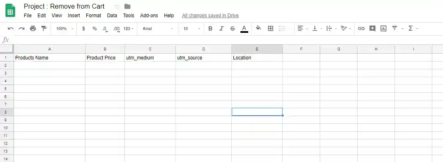Select the 'Product Price' cell

[x=105, y=57]
